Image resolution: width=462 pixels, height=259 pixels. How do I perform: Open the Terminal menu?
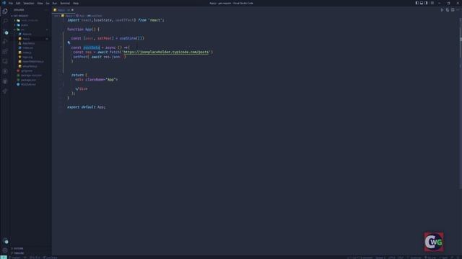(x=65, y=3)
